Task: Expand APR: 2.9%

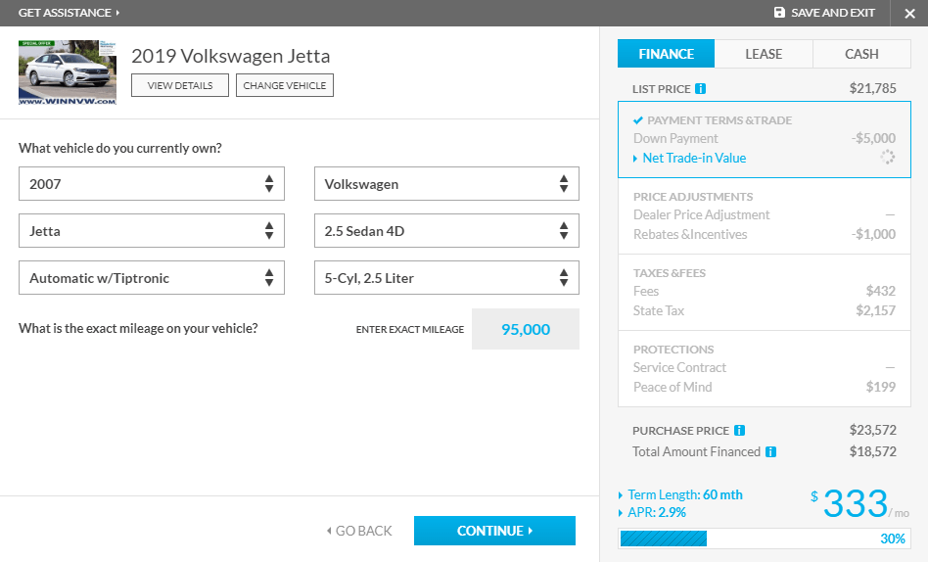Action: pos(652,512)
